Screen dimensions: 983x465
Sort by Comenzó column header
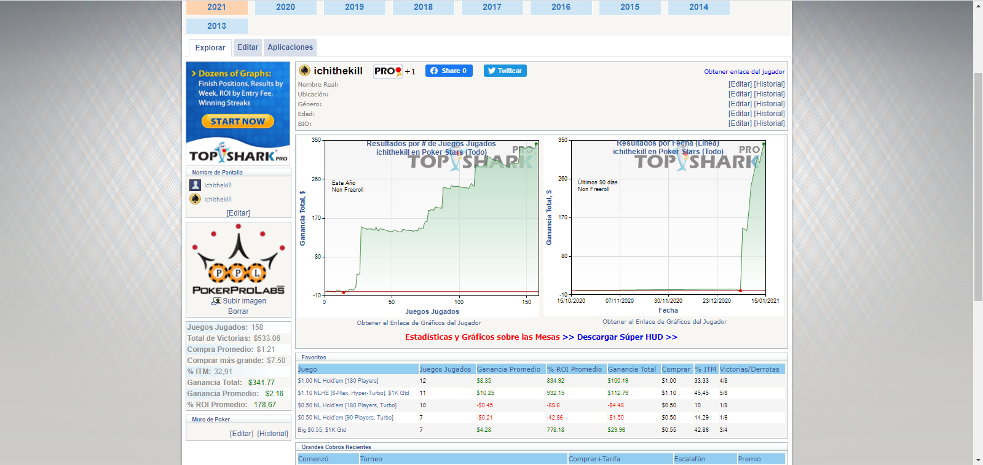328,459
